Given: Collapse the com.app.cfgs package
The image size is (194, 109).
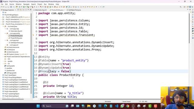Looking at the screenshot, I should pos(5,29).
